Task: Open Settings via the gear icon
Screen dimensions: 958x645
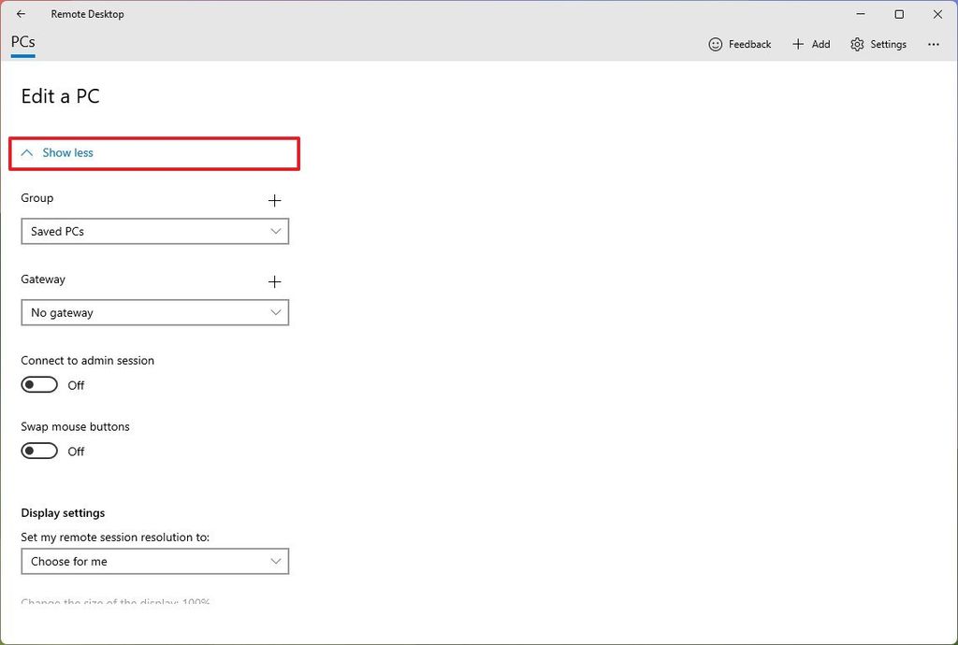Action: point(856,44)
